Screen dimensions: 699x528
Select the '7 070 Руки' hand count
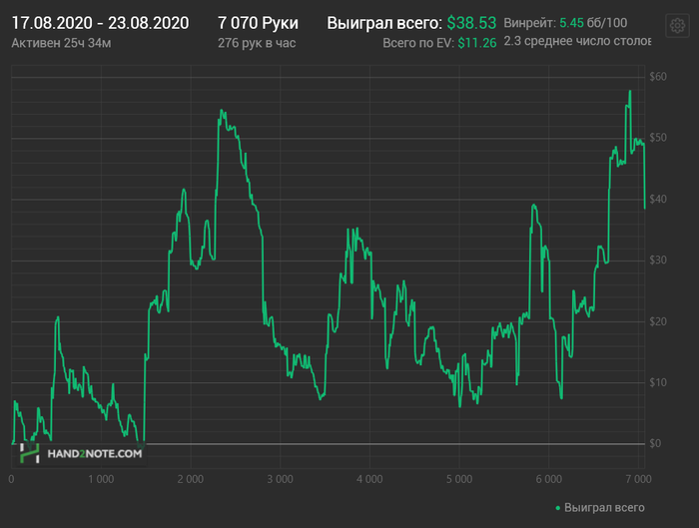click(258, 23)
